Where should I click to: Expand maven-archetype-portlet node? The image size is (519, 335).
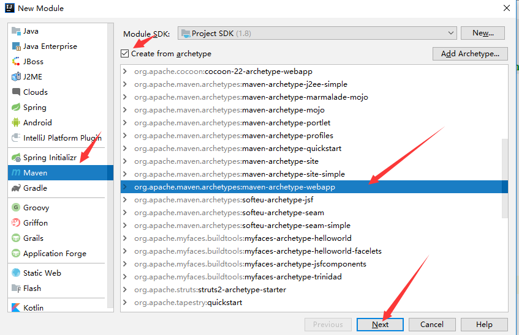[x=125, y=123]
